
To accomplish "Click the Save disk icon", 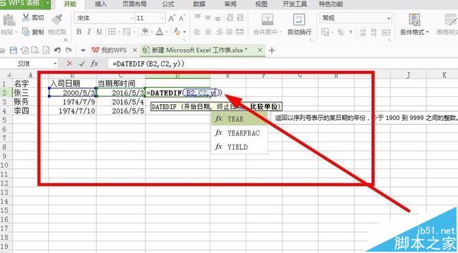I will [x=13, y=50].
